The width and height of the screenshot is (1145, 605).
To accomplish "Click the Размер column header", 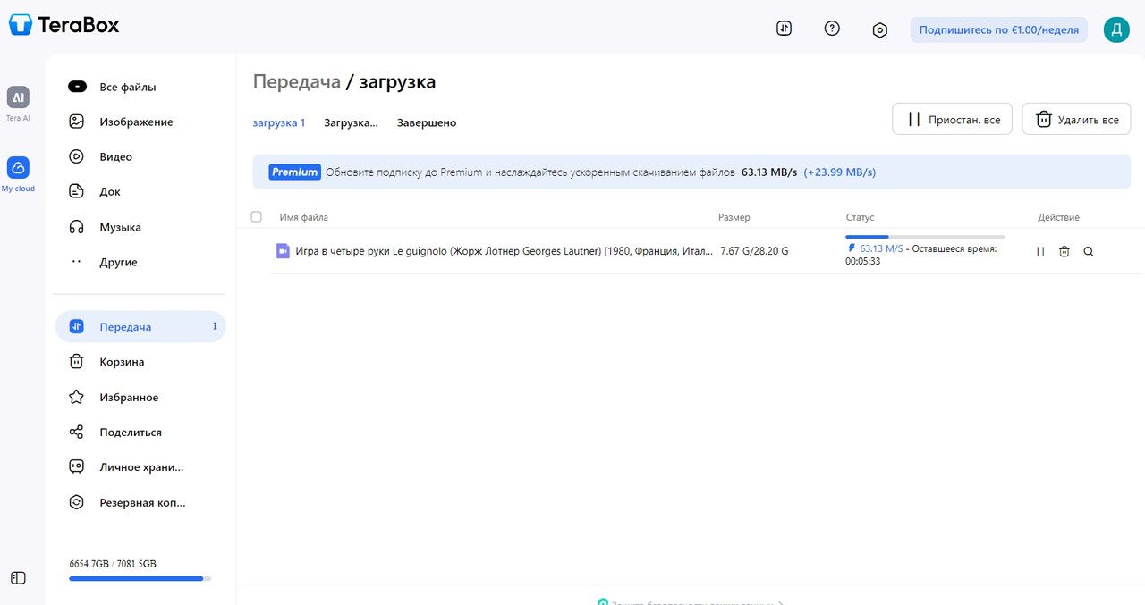I will click(734, 217).
